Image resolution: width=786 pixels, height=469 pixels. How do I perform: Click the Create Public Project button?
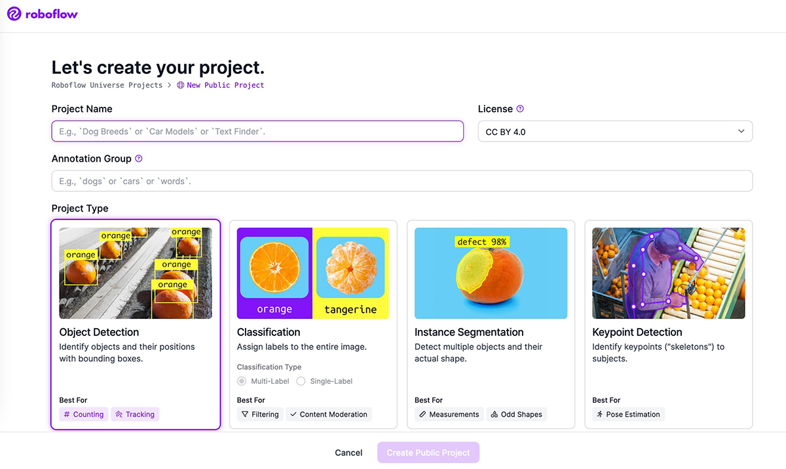click(x=428, y=453)
